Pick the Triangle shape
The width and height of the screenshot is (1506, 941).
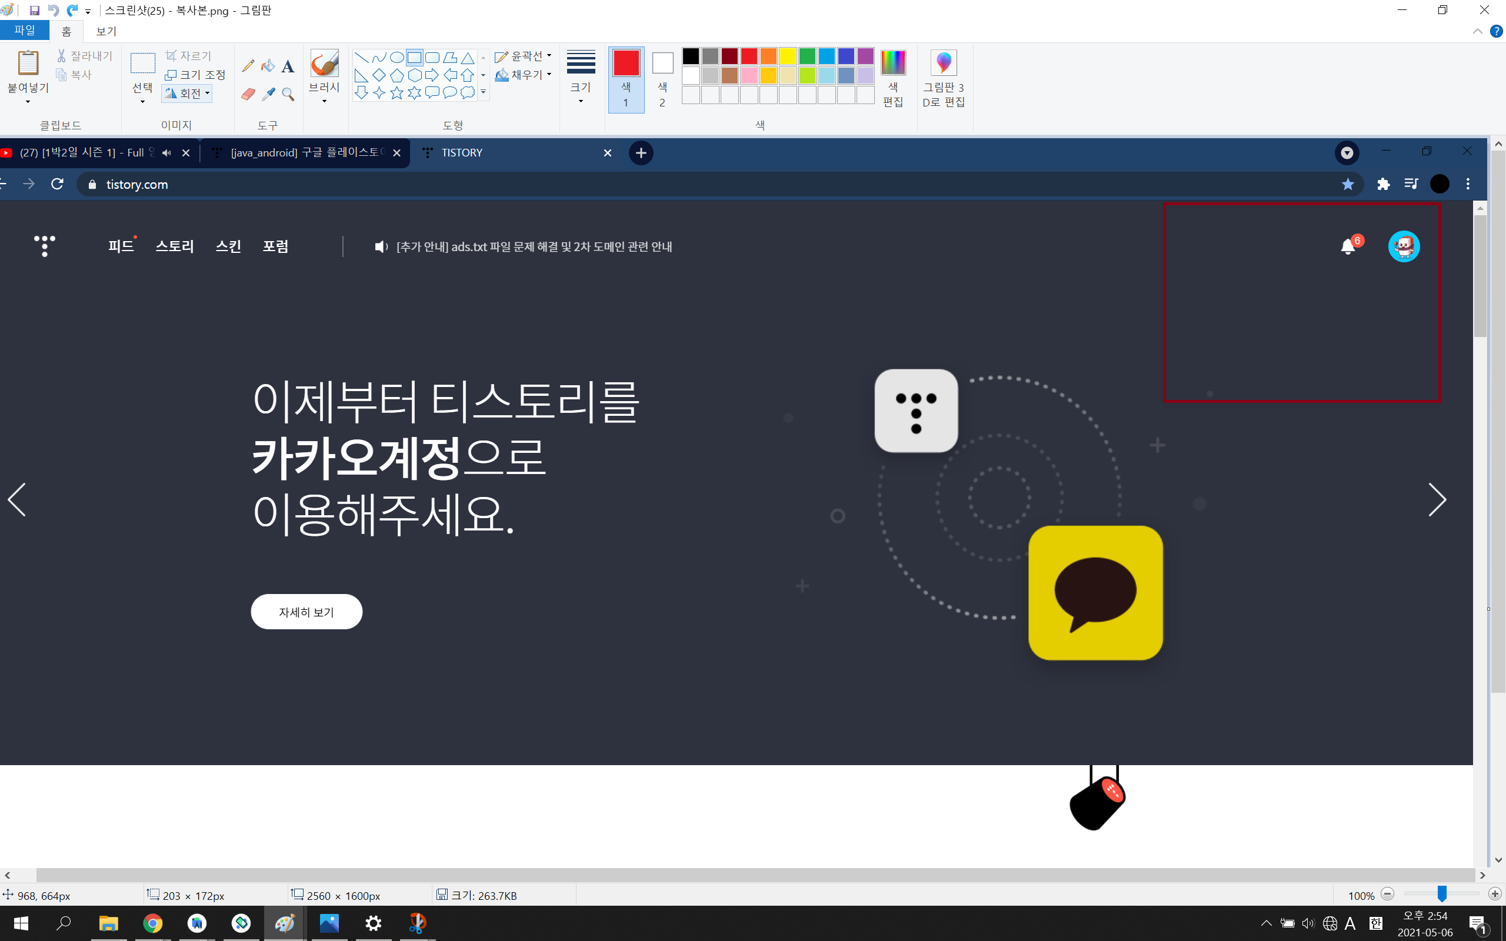pos(468,58)
